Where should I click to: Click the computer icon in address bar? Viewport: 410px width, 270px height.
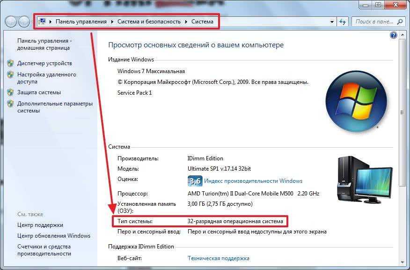pos(42,22)
